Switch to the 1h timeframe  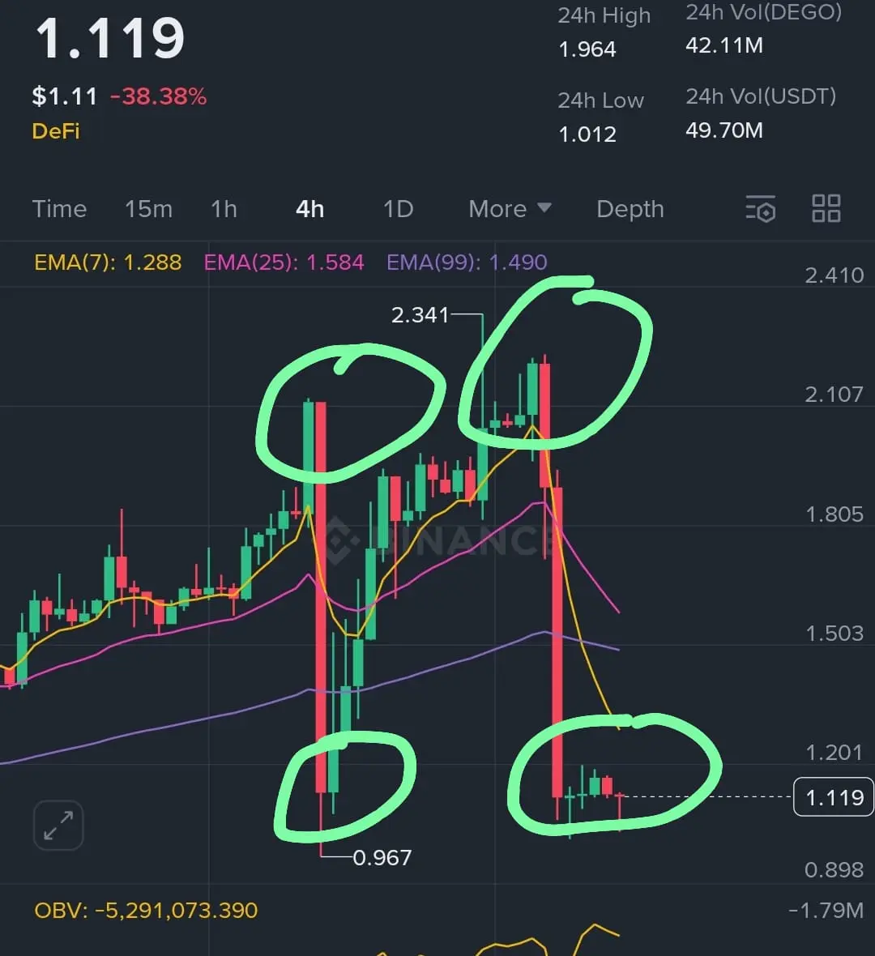[224, 209]
